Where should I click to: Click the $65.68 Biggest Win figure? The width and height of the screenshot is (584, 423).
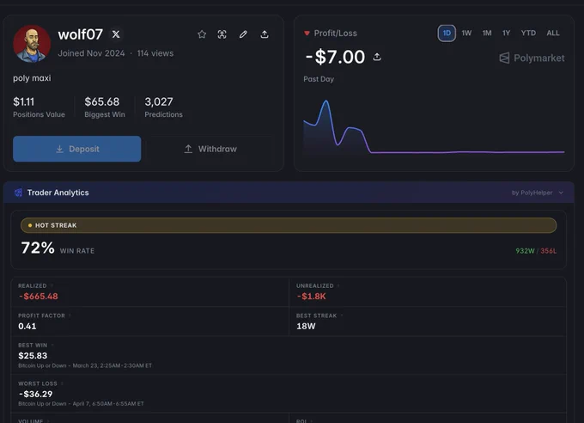point(102,101)
